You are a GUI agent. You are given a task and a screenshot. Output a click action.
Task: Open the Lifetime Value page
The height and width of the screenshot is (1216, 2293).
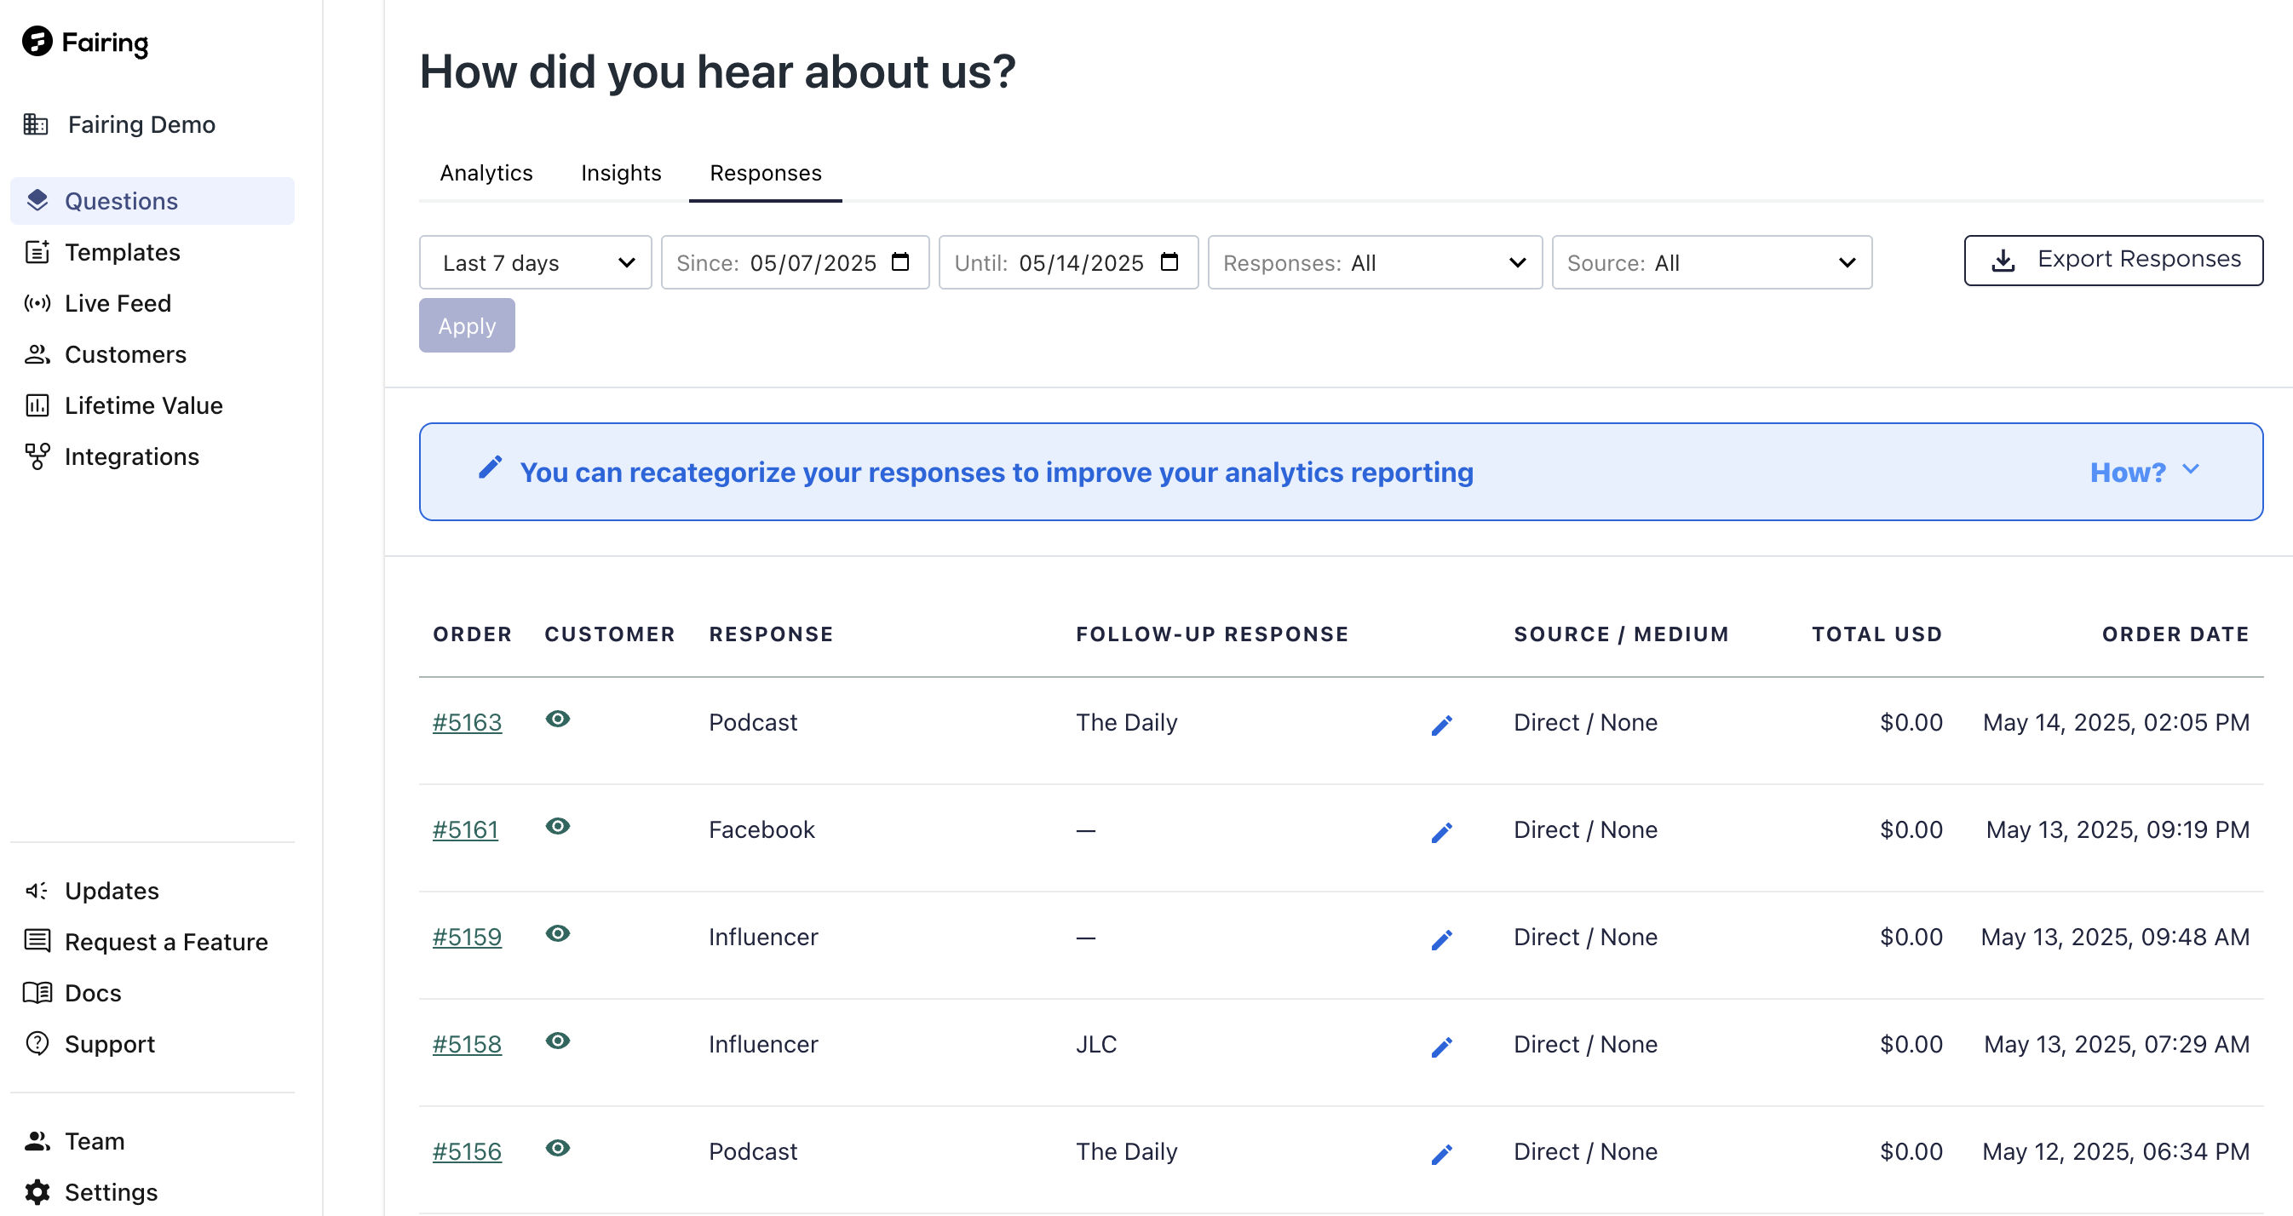point(143,406)
